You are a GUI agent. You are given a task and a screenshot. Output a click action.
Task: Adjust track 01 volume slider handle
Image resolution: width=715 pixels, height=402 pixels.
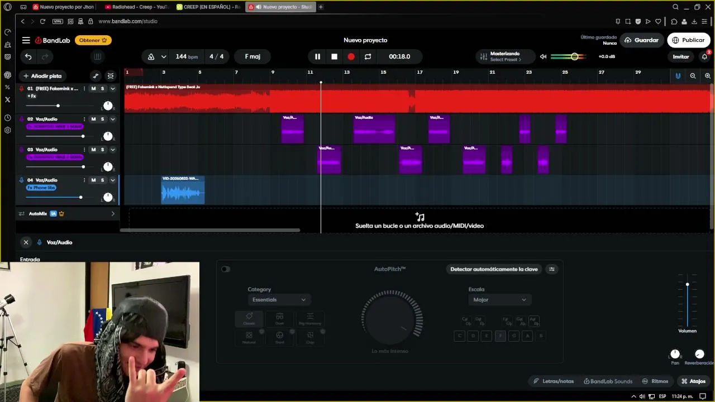coord(58,106)
